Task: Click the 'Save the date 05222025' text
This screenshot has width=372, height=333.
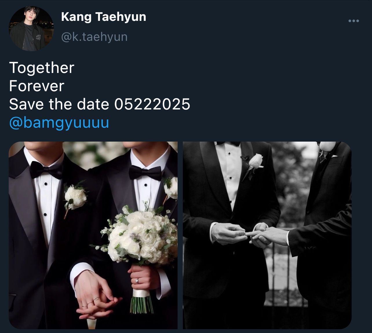Action: (x=100, y=104)
